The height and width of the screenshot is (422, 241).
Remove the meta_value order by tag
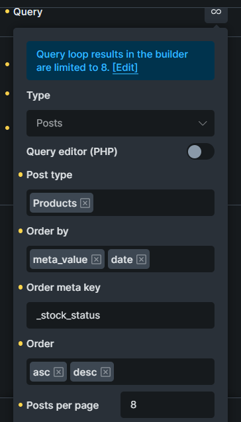pos(96,260)
